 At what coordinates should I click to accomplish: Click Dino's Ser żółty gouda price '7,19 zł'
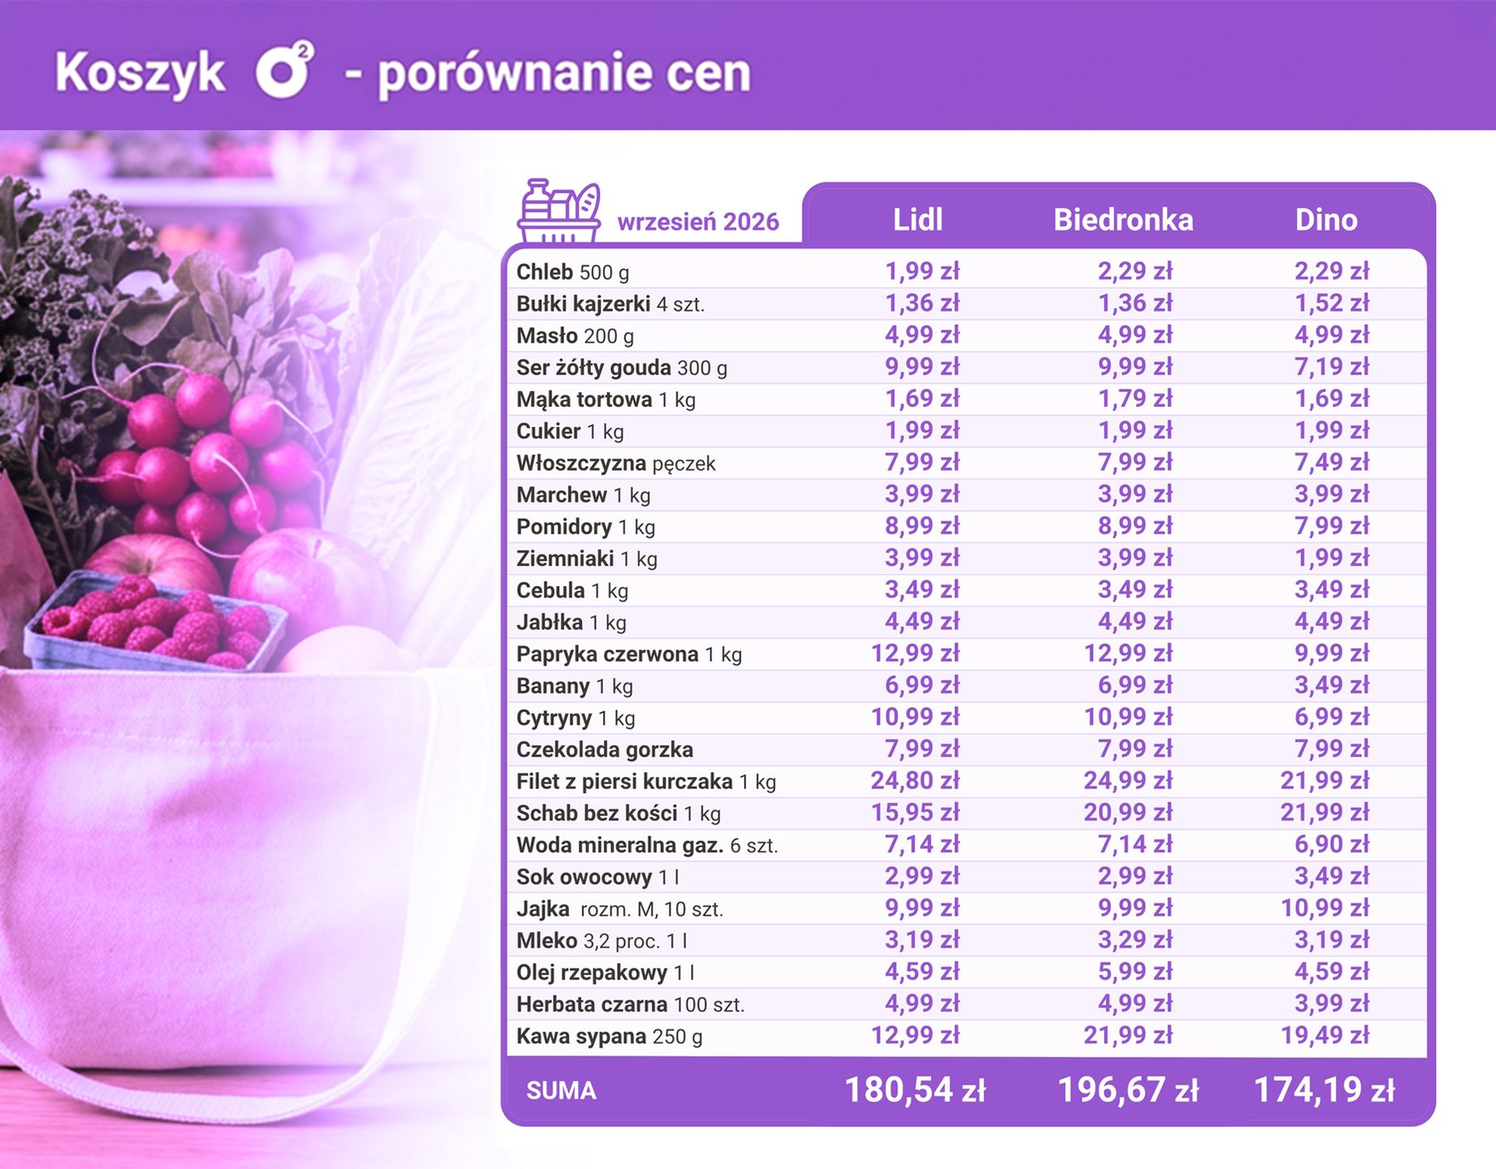(1332, 366)
